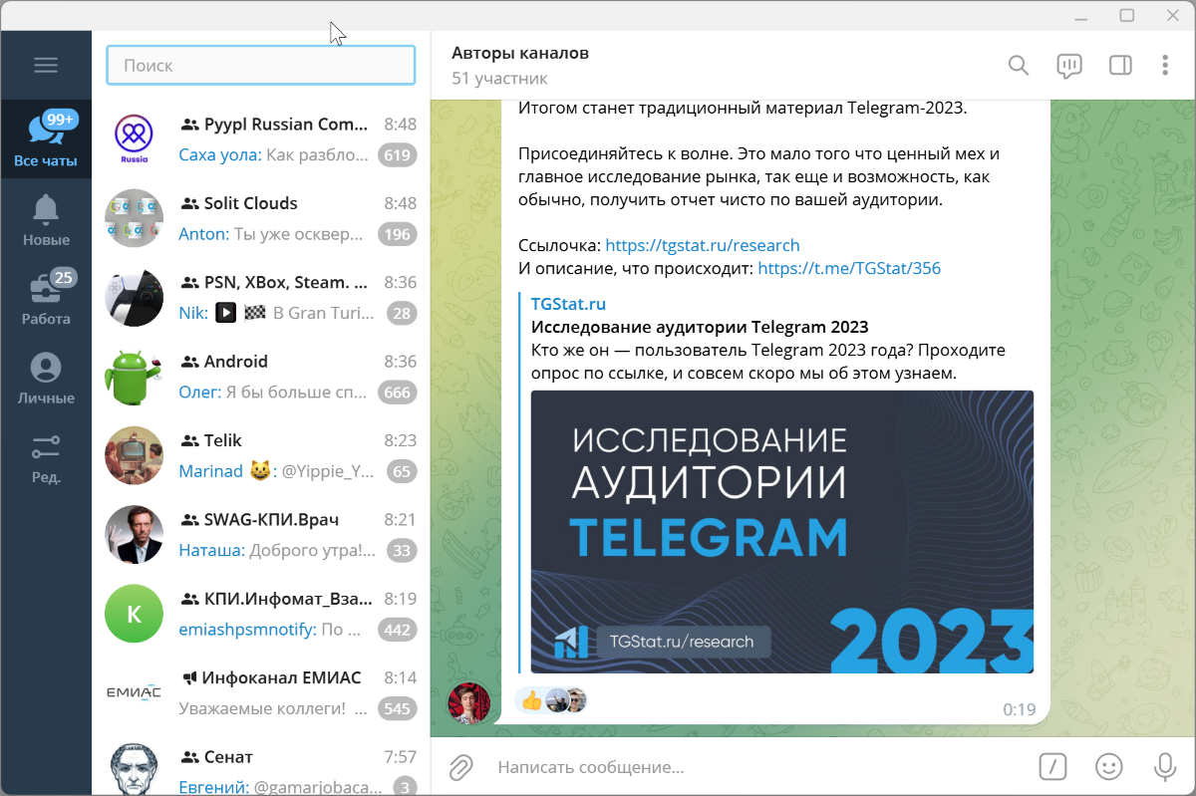This screenshot has width=1196, height=796.
Task: Click the Telik chat avatar
Action: coord(134,455)
